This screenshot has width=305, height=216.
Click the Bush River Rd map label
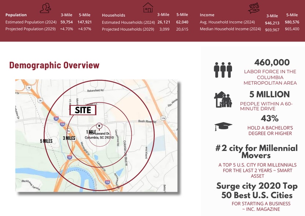tap(147, 121)
